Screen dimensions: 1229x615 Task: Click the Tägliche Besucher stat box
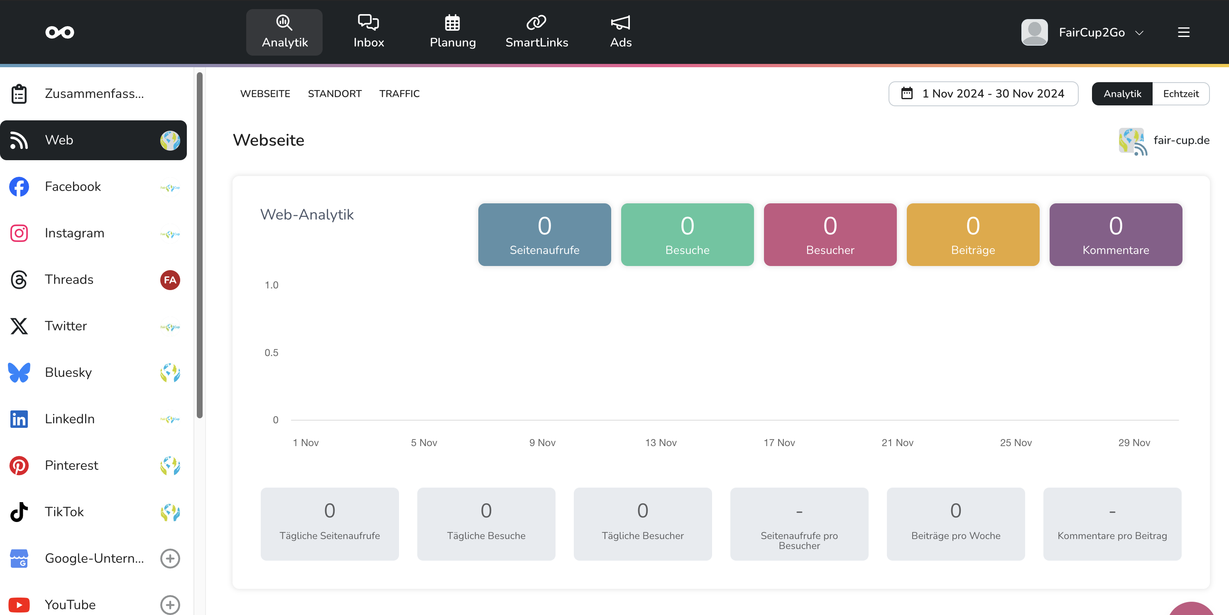click(x=643, y=524)
